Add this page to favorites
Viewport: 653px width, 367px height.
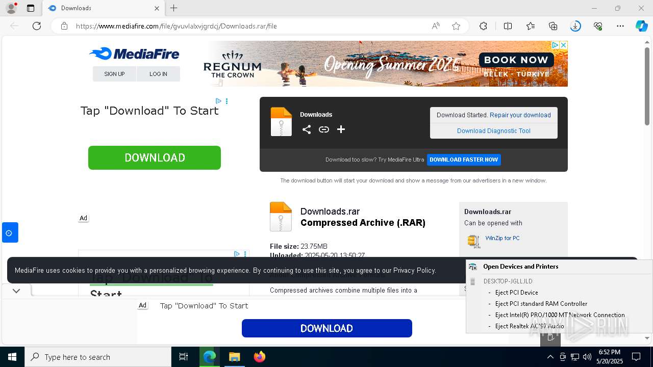coord(456,26)
